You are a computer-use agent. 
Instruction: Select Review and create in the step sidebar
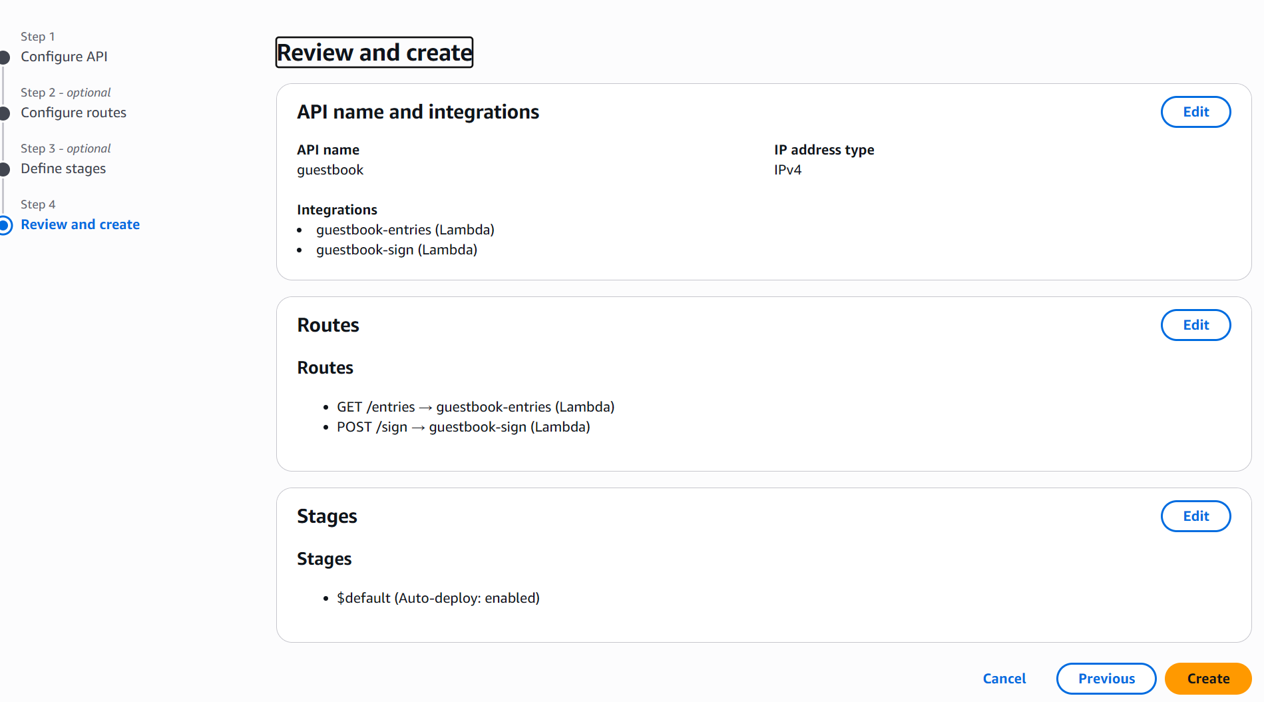click(80, 224)
